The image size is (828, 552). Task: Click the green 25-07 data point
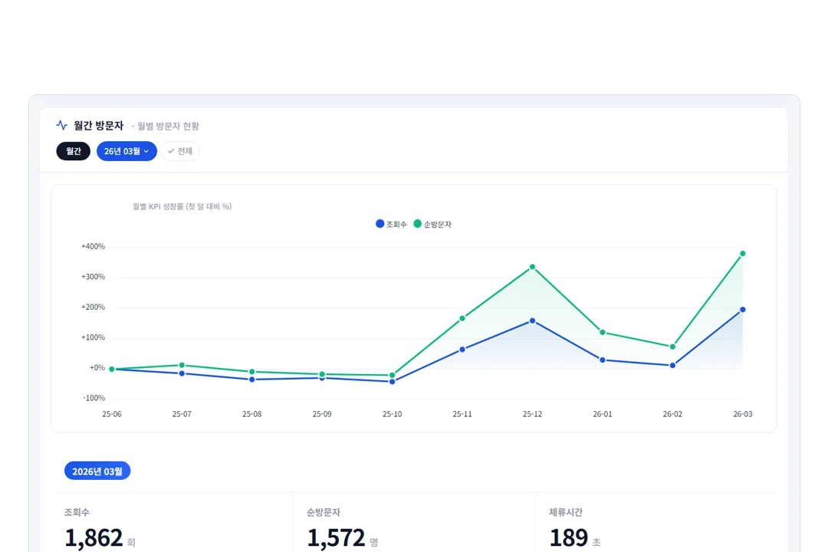[x=182, y=365]
